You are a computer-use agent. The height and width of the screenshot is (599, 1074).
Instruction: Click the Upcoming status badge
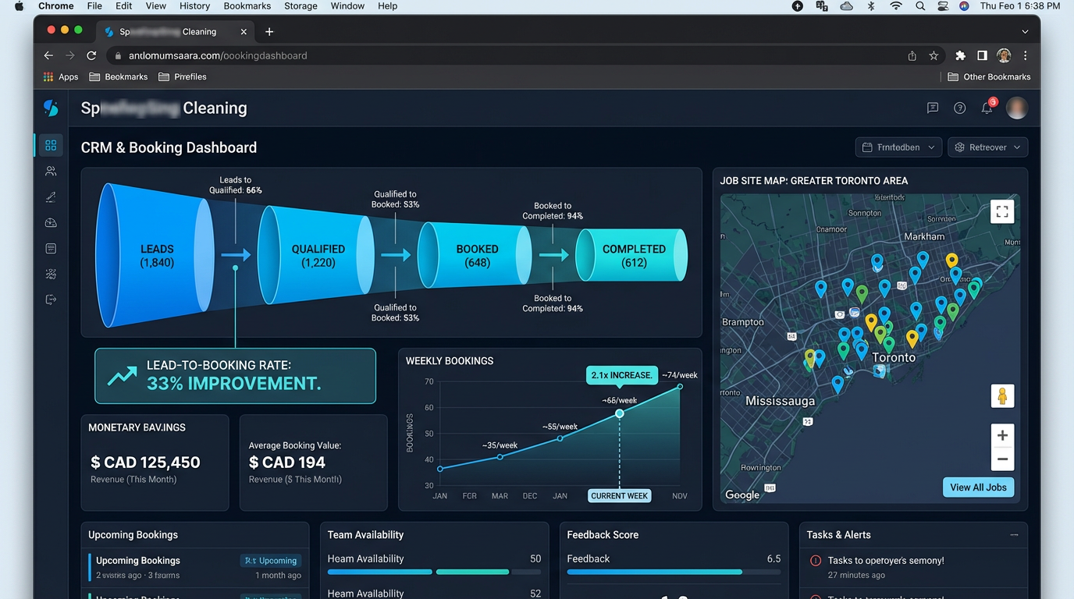270,560
